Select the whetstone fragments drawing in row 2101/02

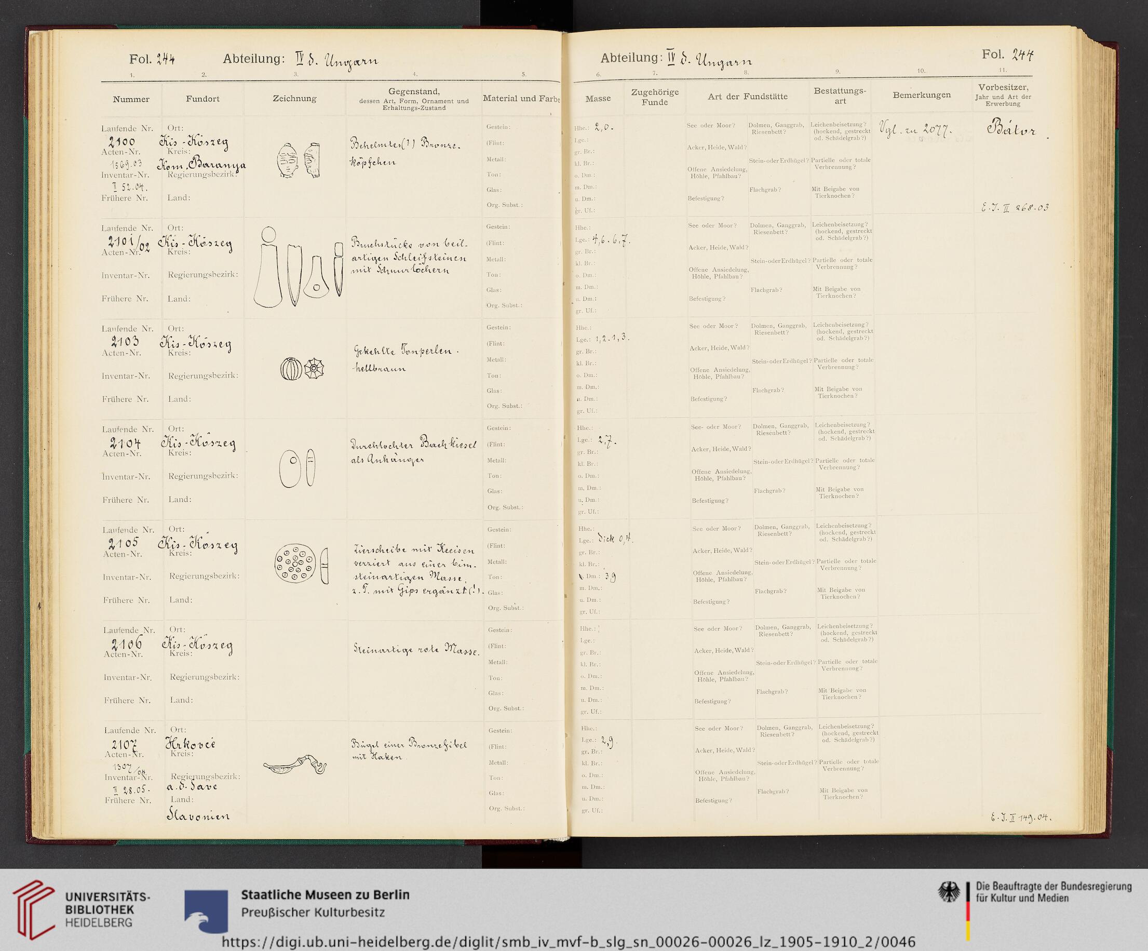(299, 267)
